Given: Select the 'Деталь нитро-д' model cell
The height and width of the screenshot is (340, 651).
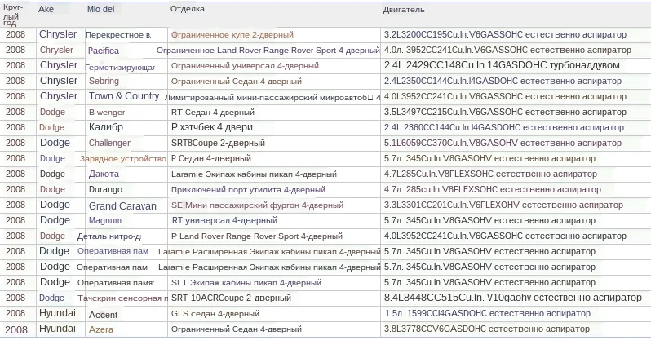Looking at the screenshot, I should pos(108,236).
